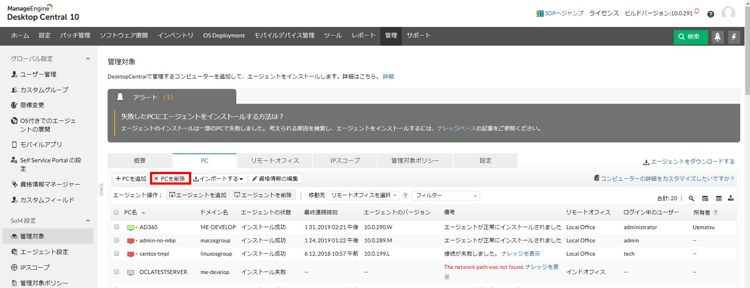Viewport: 750px width, 288px height.
Task: Open the インベントリ menu
Action: point(175,36)
